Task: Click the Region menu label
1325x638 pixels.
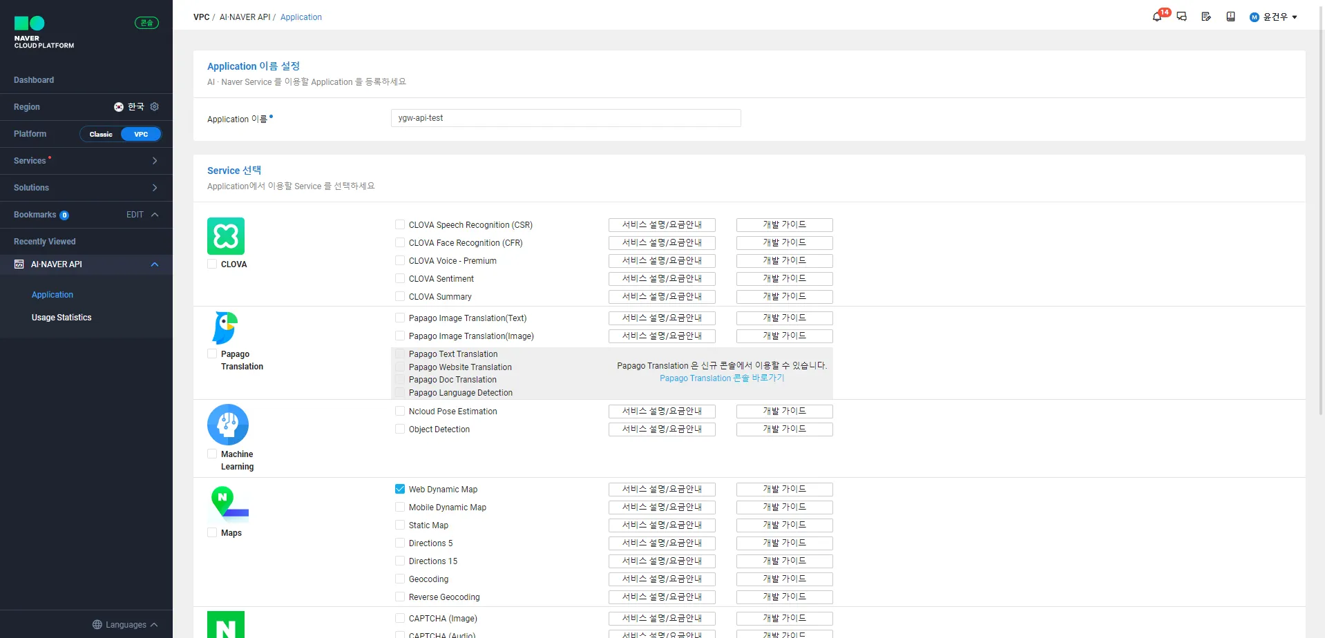Action: tap(27, 107)
